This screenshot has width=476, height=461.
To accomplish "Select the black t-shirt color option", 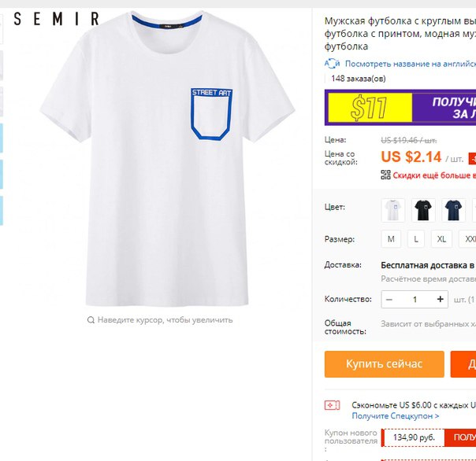I will pyautogui.click(x=423, y=210).
